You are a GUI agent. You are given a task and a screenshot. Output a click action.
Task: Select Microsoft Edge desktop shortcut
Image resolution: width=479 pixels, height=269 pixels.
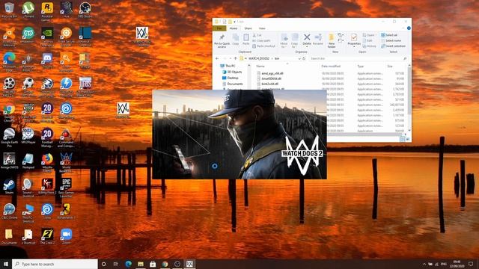point(9,62)
